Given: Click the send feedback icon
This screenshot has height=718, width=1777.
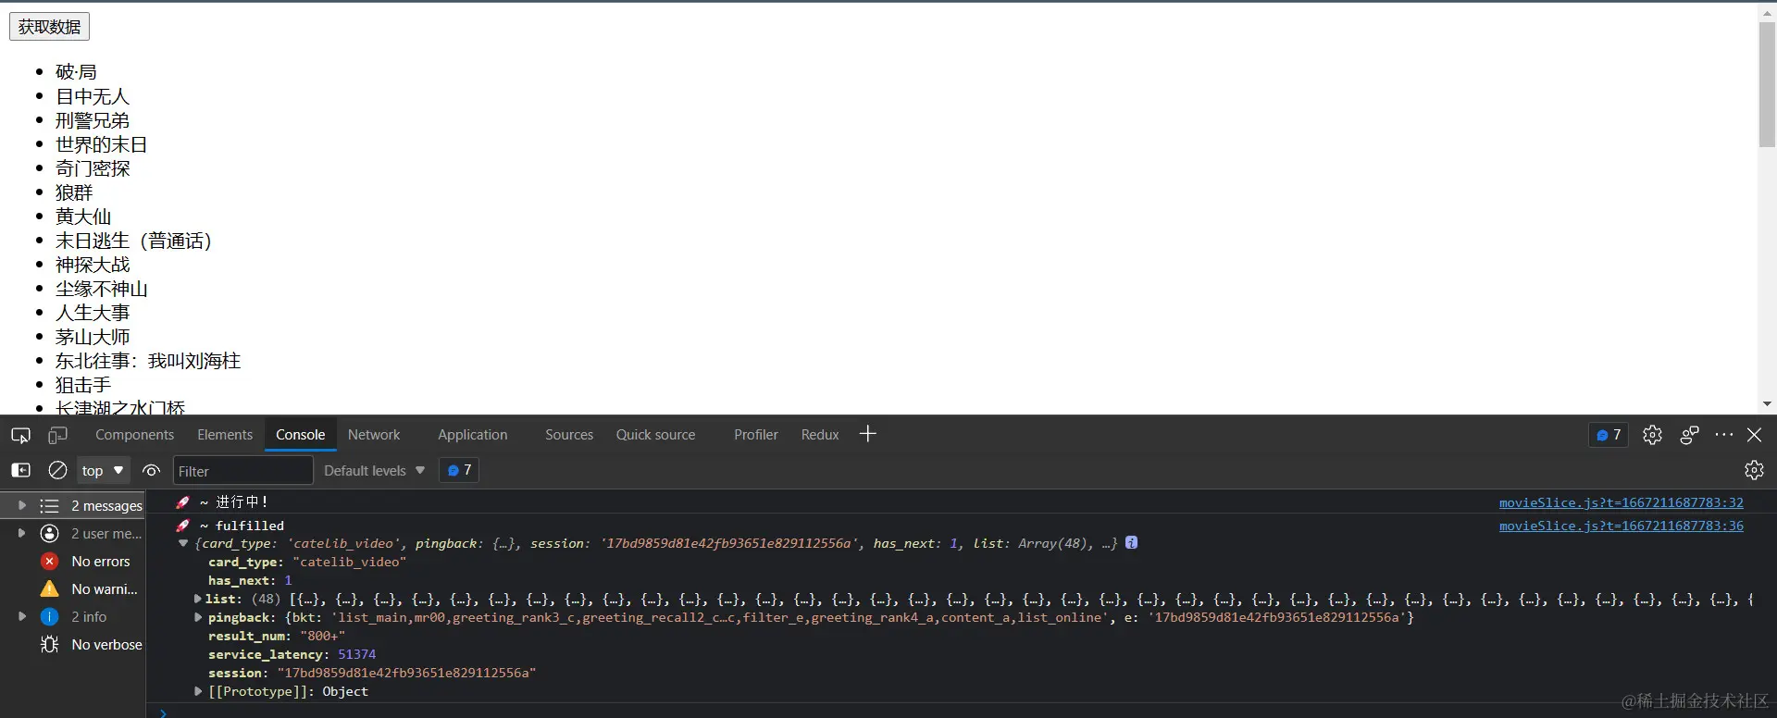Looking at the screenshot, I should [1689, 435].
